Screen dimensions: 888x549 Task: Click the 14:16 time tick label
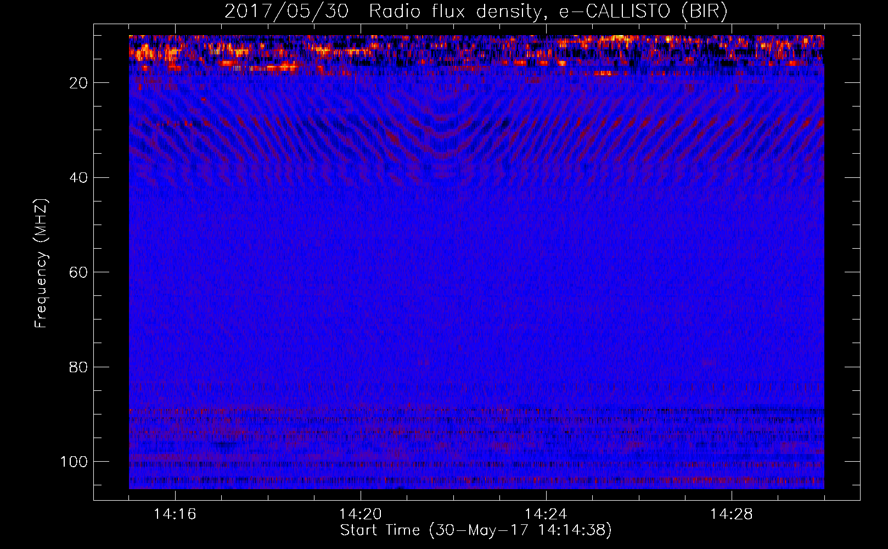click(175, 514)
